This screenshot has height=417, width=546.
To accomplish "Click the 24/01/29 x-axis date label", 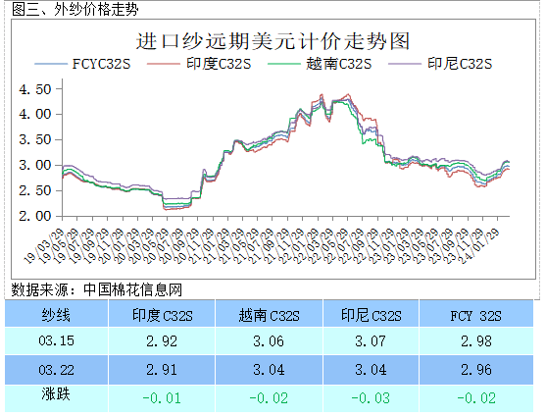I will (479, 246).
